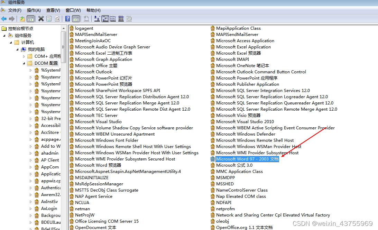The image size is (378, 230).
Task: Select Microsoft TEC Server entry
Action: point(96,116)
